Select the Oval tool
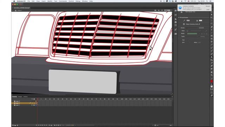The height and width of the screenshot is (127, 225). pyautogui.click(x=212, y=39)
